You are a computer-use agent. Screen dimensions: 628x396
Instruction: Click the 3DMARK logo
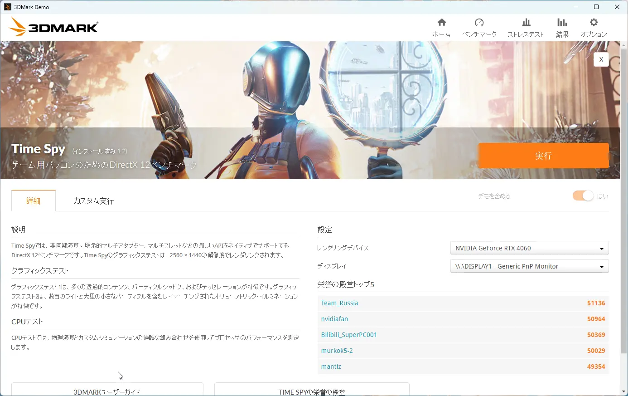(x=53, y=27)
